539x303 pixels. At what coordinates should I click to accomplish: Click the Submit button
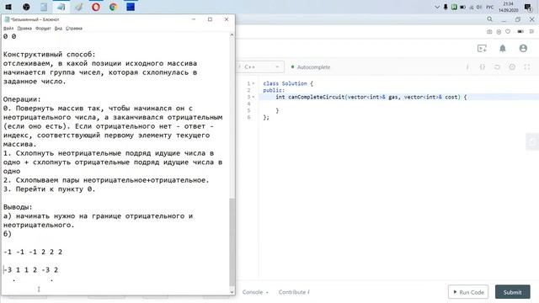(x=513, y=292)
